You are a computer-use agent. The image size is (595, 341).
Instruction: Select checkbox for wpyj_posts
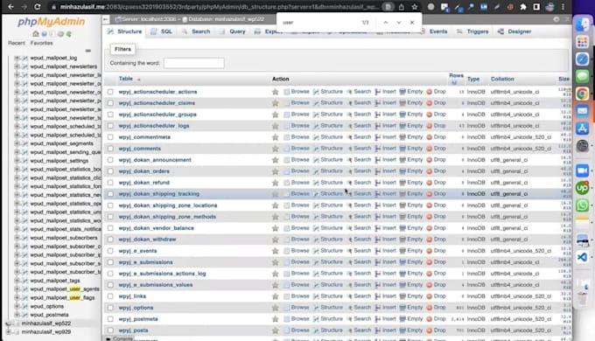[x=110, y=331]
